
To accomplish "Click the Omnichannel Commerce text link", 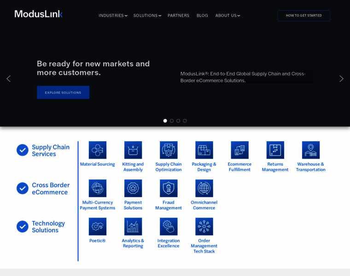I will click(x=204, y=205).
